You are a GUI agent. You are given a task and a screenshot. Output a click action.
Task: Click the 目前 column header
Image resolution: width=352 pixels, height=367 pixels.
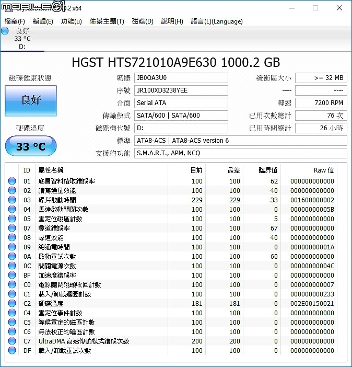pyautogui.click(x=186, y=170)
